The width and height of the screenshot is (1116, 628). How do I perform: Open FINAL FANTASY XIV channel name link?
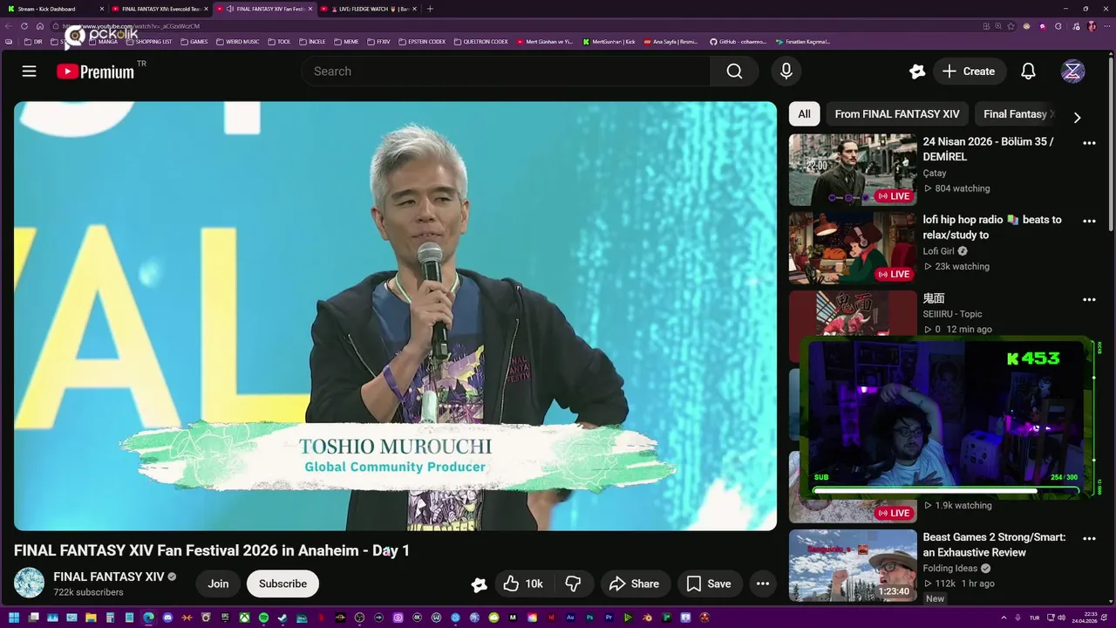(109, 577)
